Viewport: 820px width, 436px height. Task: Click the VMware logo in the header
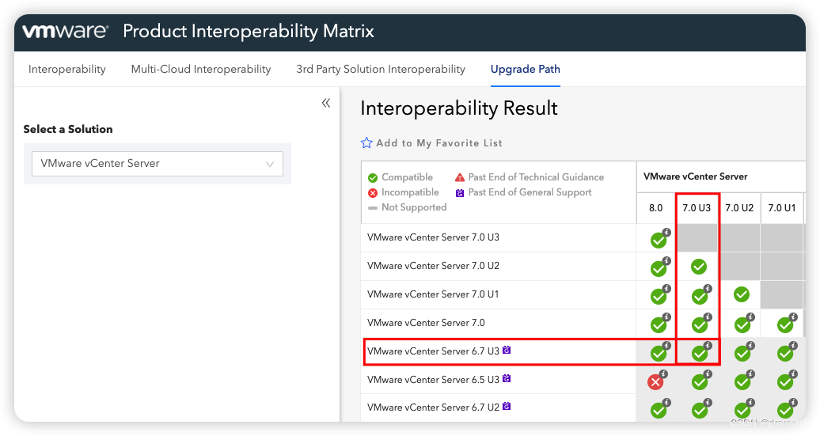point(66,31)
